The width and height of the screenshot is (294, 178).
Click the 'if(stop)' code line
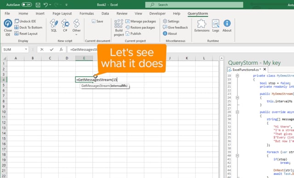click(280, 159)
